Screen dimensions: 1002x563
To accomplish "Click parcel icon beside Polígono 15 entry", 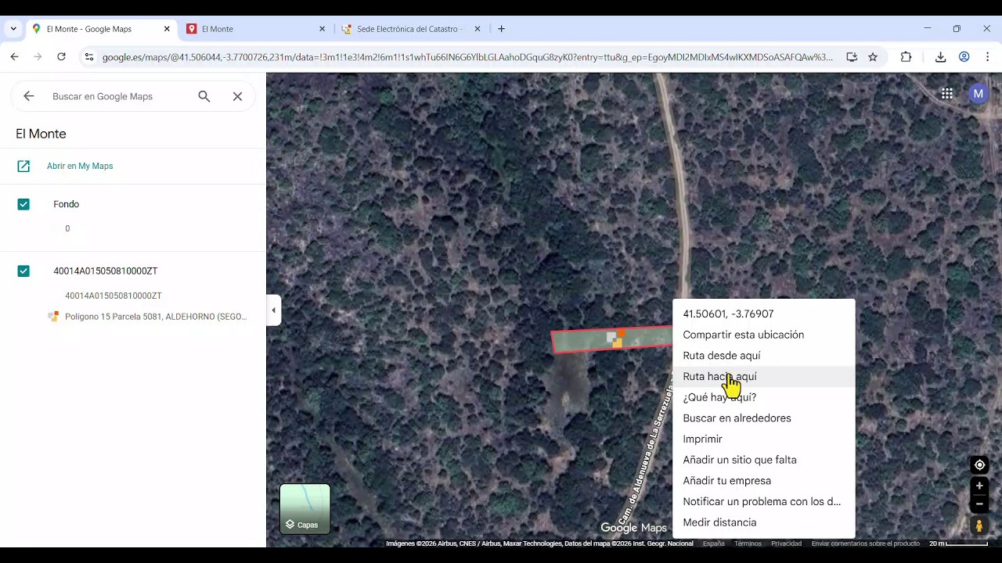I will (53, 317).
